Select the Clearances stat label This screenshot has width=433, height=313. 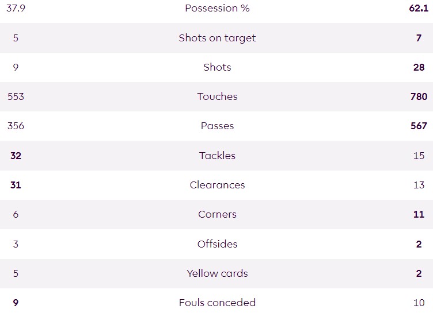(x=217, y=185)
